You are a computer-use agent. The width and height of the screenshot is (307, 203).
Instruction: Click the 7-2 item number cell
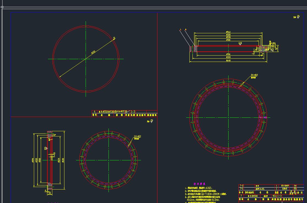tap(241, 186)
